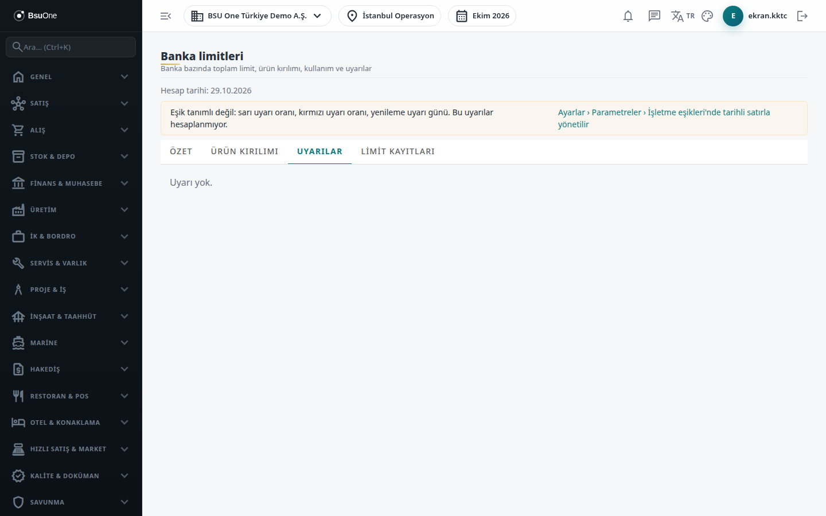Switch to the ÜRÜN KIRILIMI tab
Viewport: 826px width, 516px height.
[x=245, y=151]
